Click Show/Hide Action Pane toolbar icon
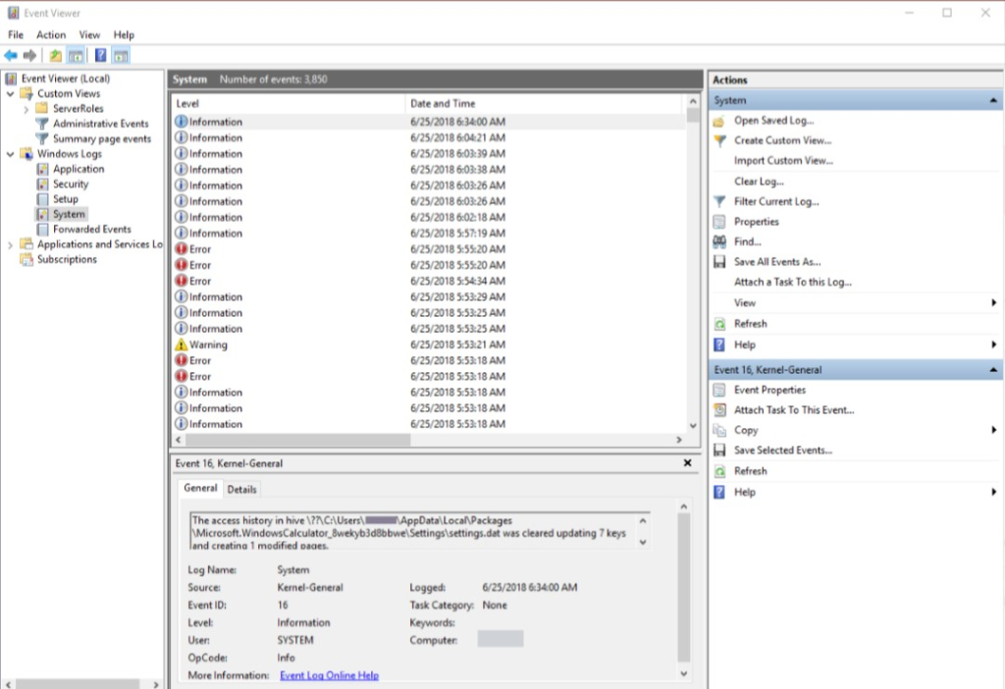This screenshot has width=1005, height=689. 121,56
